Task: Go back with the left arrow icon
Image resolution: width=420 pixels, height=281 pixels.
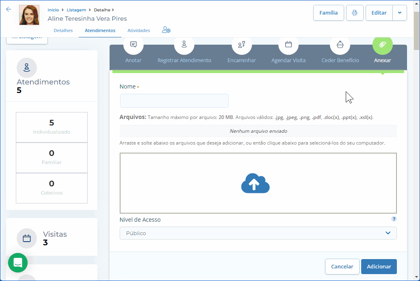Action: coord(9,9)
